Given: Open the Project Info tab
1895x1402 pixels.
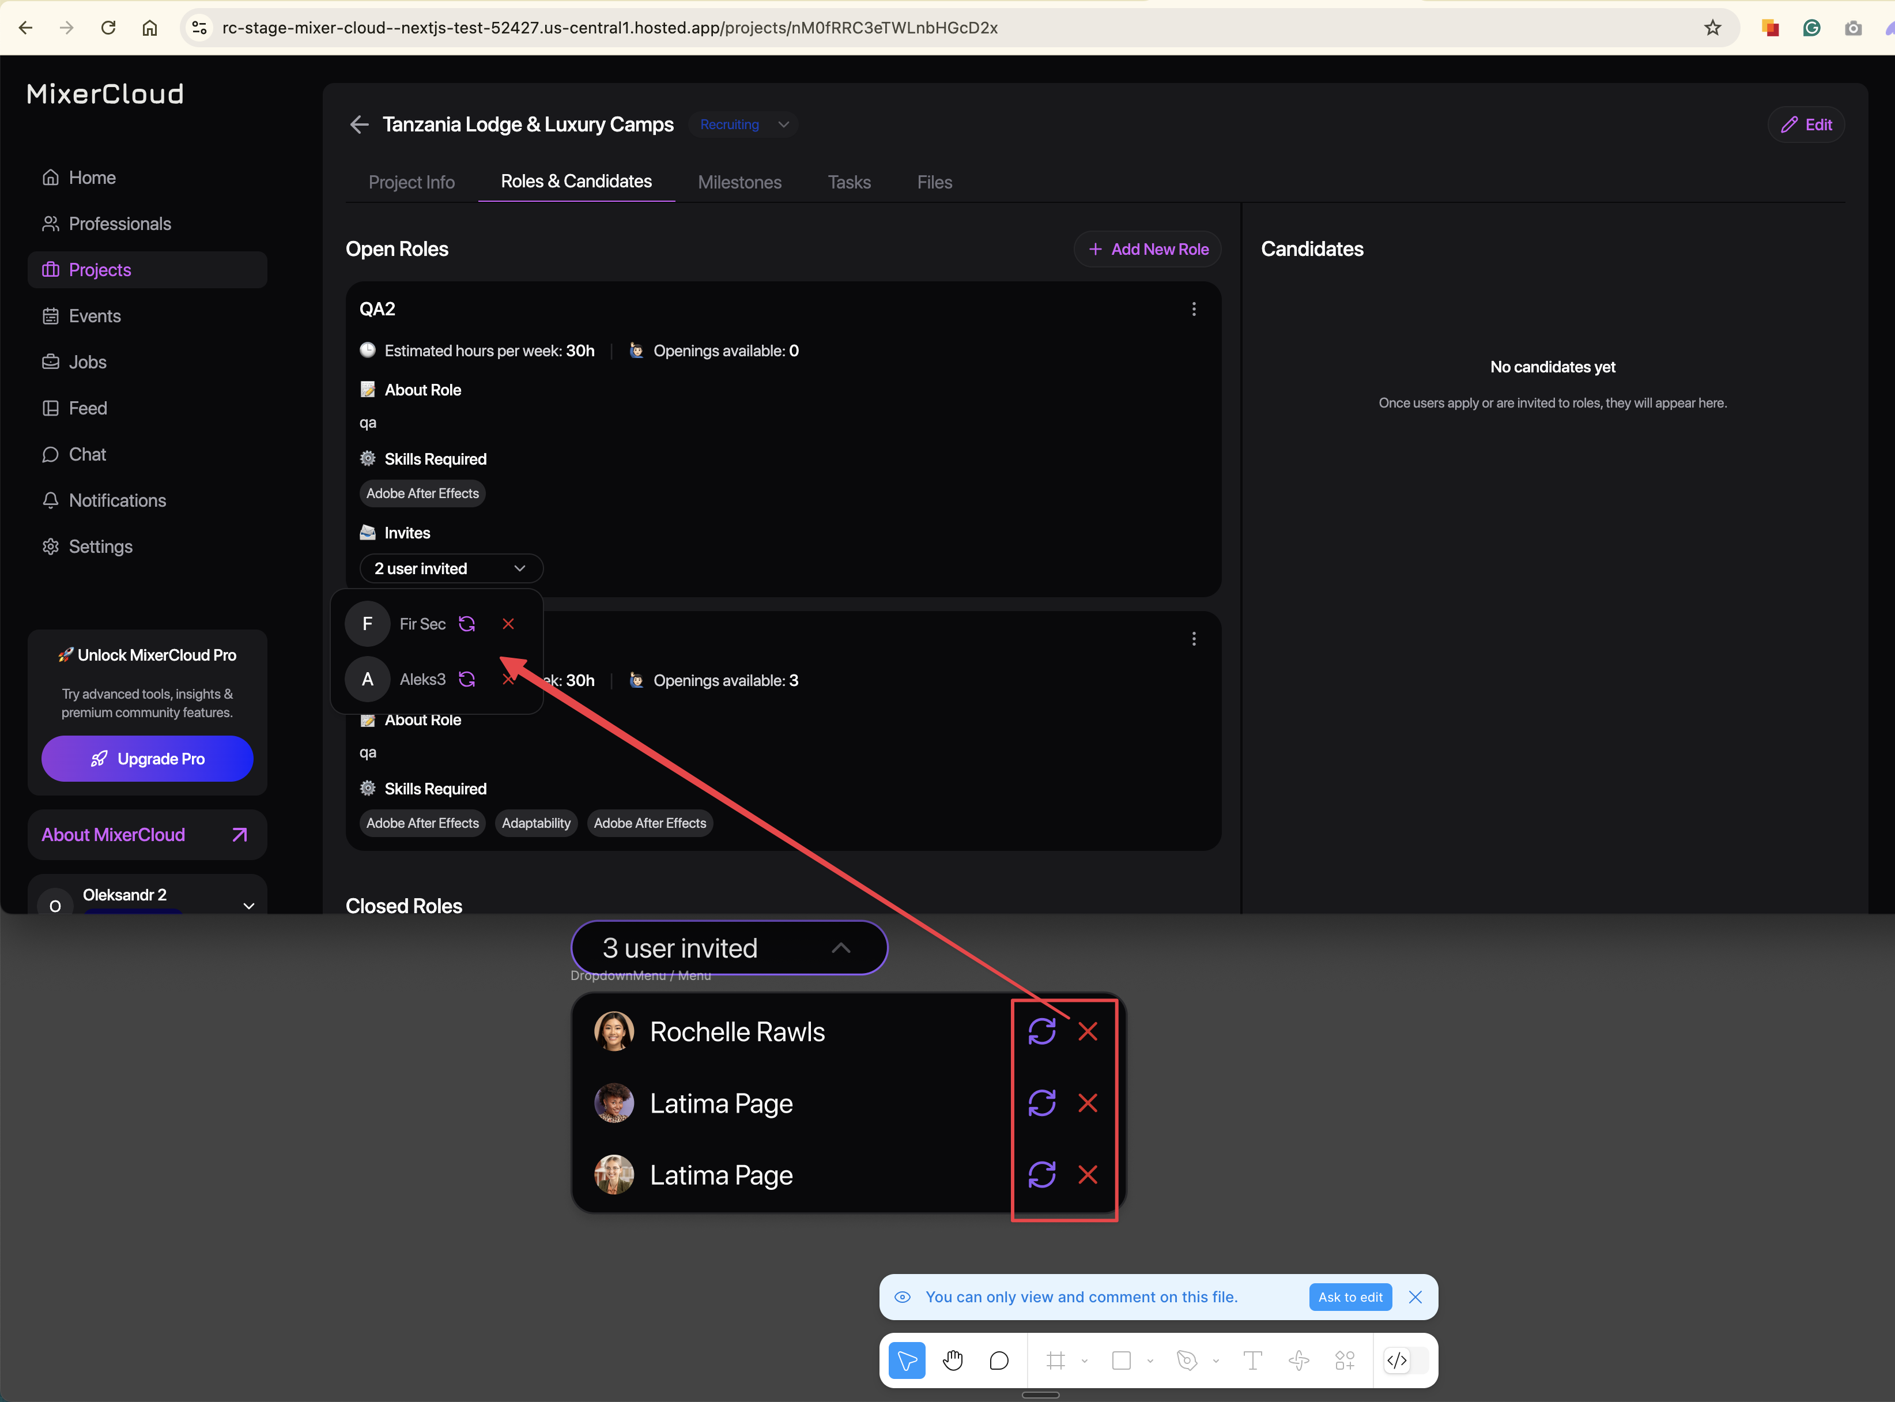Looking at the screenshot, I should click(x=412, y=183).
